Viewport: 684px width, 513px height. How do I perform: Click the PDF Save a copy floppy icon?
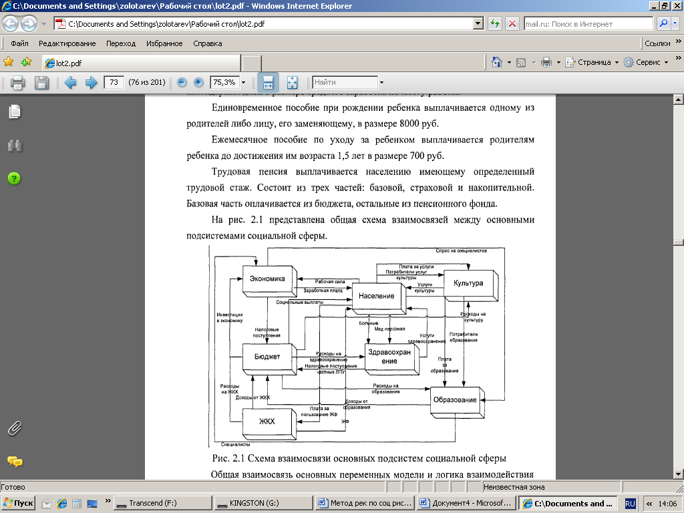click(x=41, y=82)
